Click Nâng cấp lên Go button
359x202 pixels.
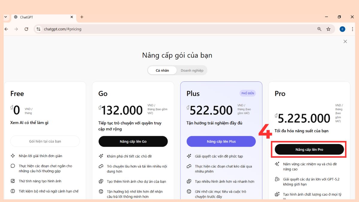(x=133, y=141)
